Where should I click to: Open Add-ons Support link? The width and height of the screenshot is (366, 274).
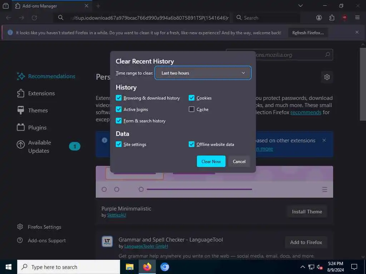[47, 240]
